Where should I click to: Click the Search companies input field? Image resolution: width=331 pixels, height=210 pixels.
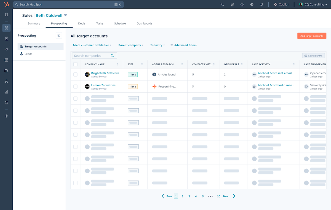tap(92, 56)
